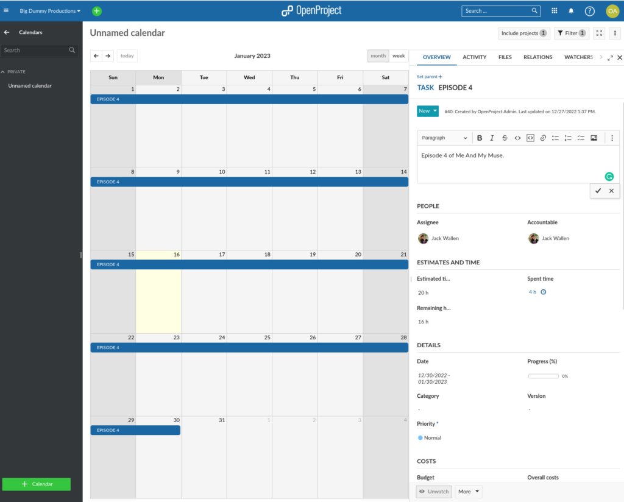Open the Relations tab
Screen dimensions: 624x502
pos(537,57)
